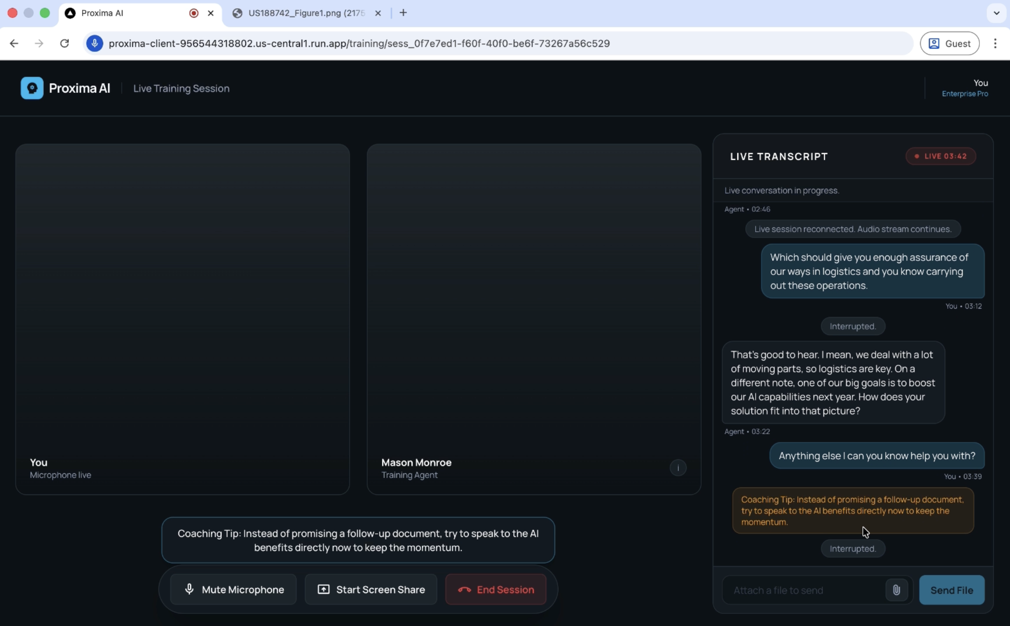Select the Proxima AI browser tab

tap(124, 13)
